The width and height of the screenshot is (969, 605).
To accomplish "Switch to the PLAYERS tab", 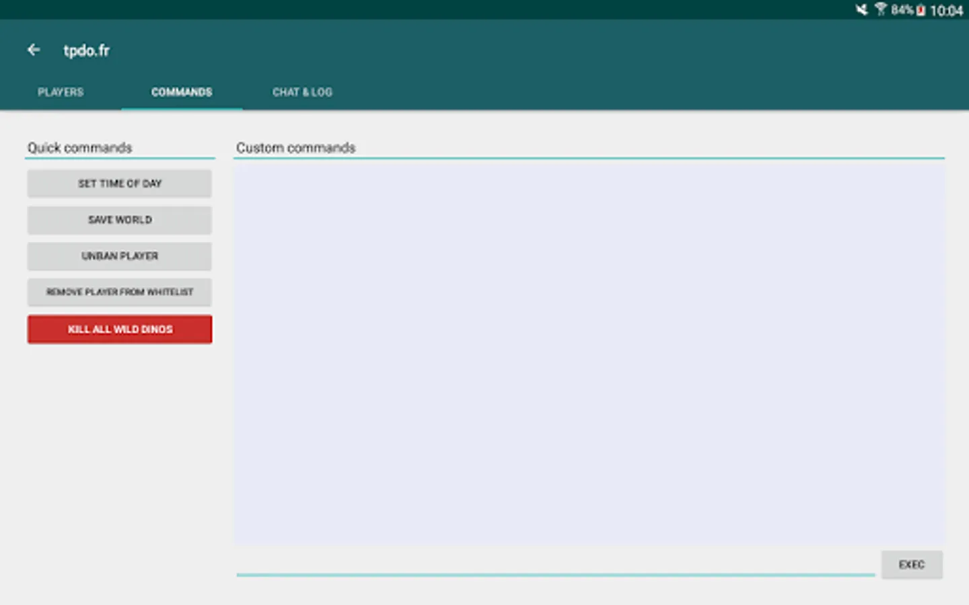I will pyautogui.click(x=60, y=92).
